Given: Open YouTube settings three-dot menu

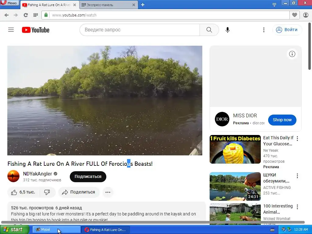Looking at the screenshot, I should (264, 30).
